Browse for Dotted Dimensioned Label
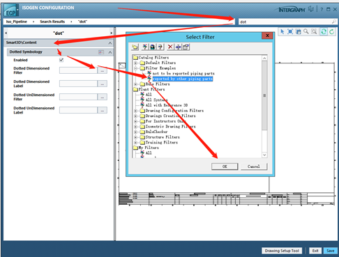The width and height of the screenshot is (339, 257). (x=103, y=84)
